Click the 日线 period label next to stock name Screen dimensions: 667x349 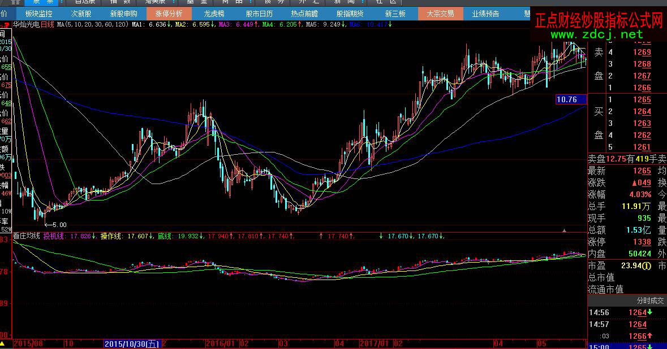48,25
